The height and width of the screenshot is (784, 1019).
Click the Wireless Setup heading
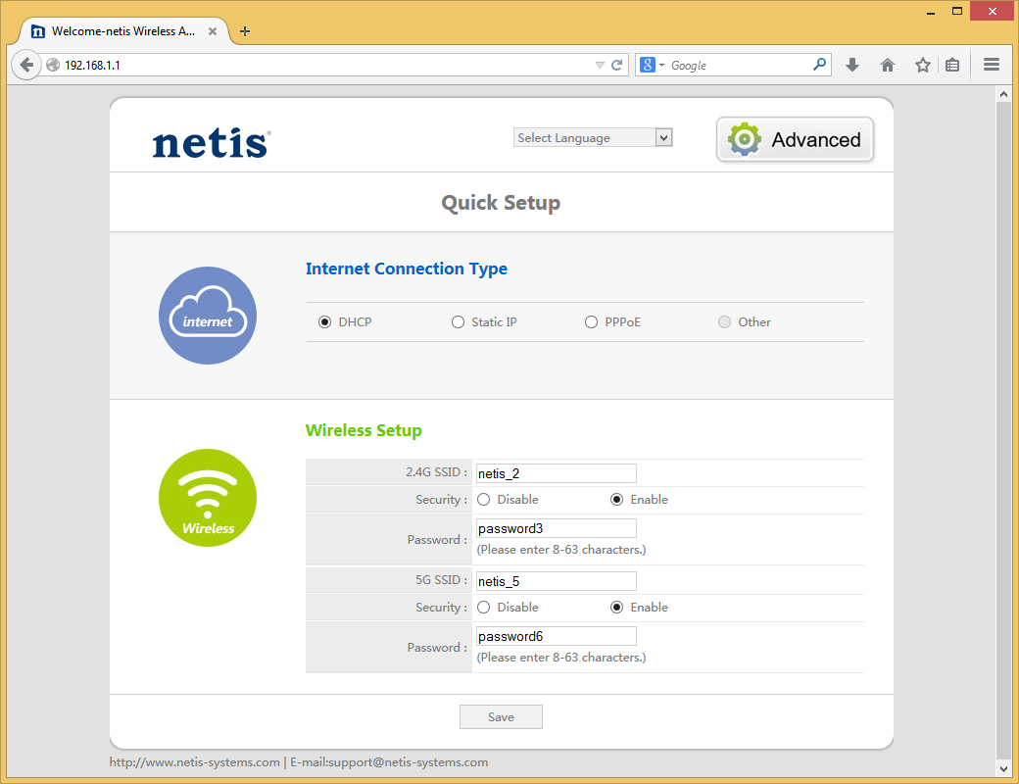click(364, 430)
